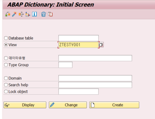Click the Display object list hierarchy icon

[x=28, y=14]
